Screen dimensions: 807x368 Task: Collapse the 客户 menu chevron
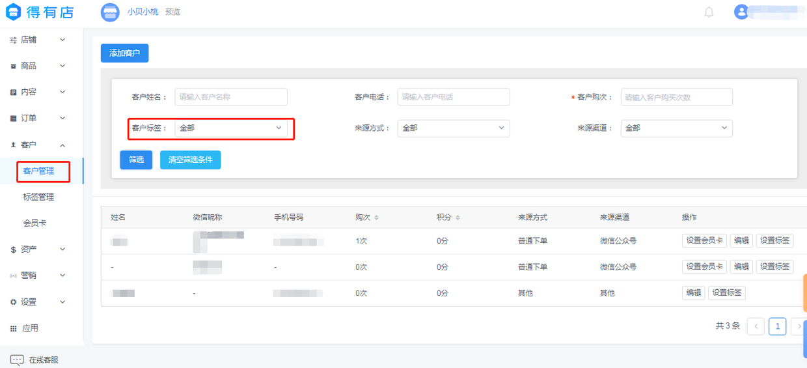tap(62, 145)
